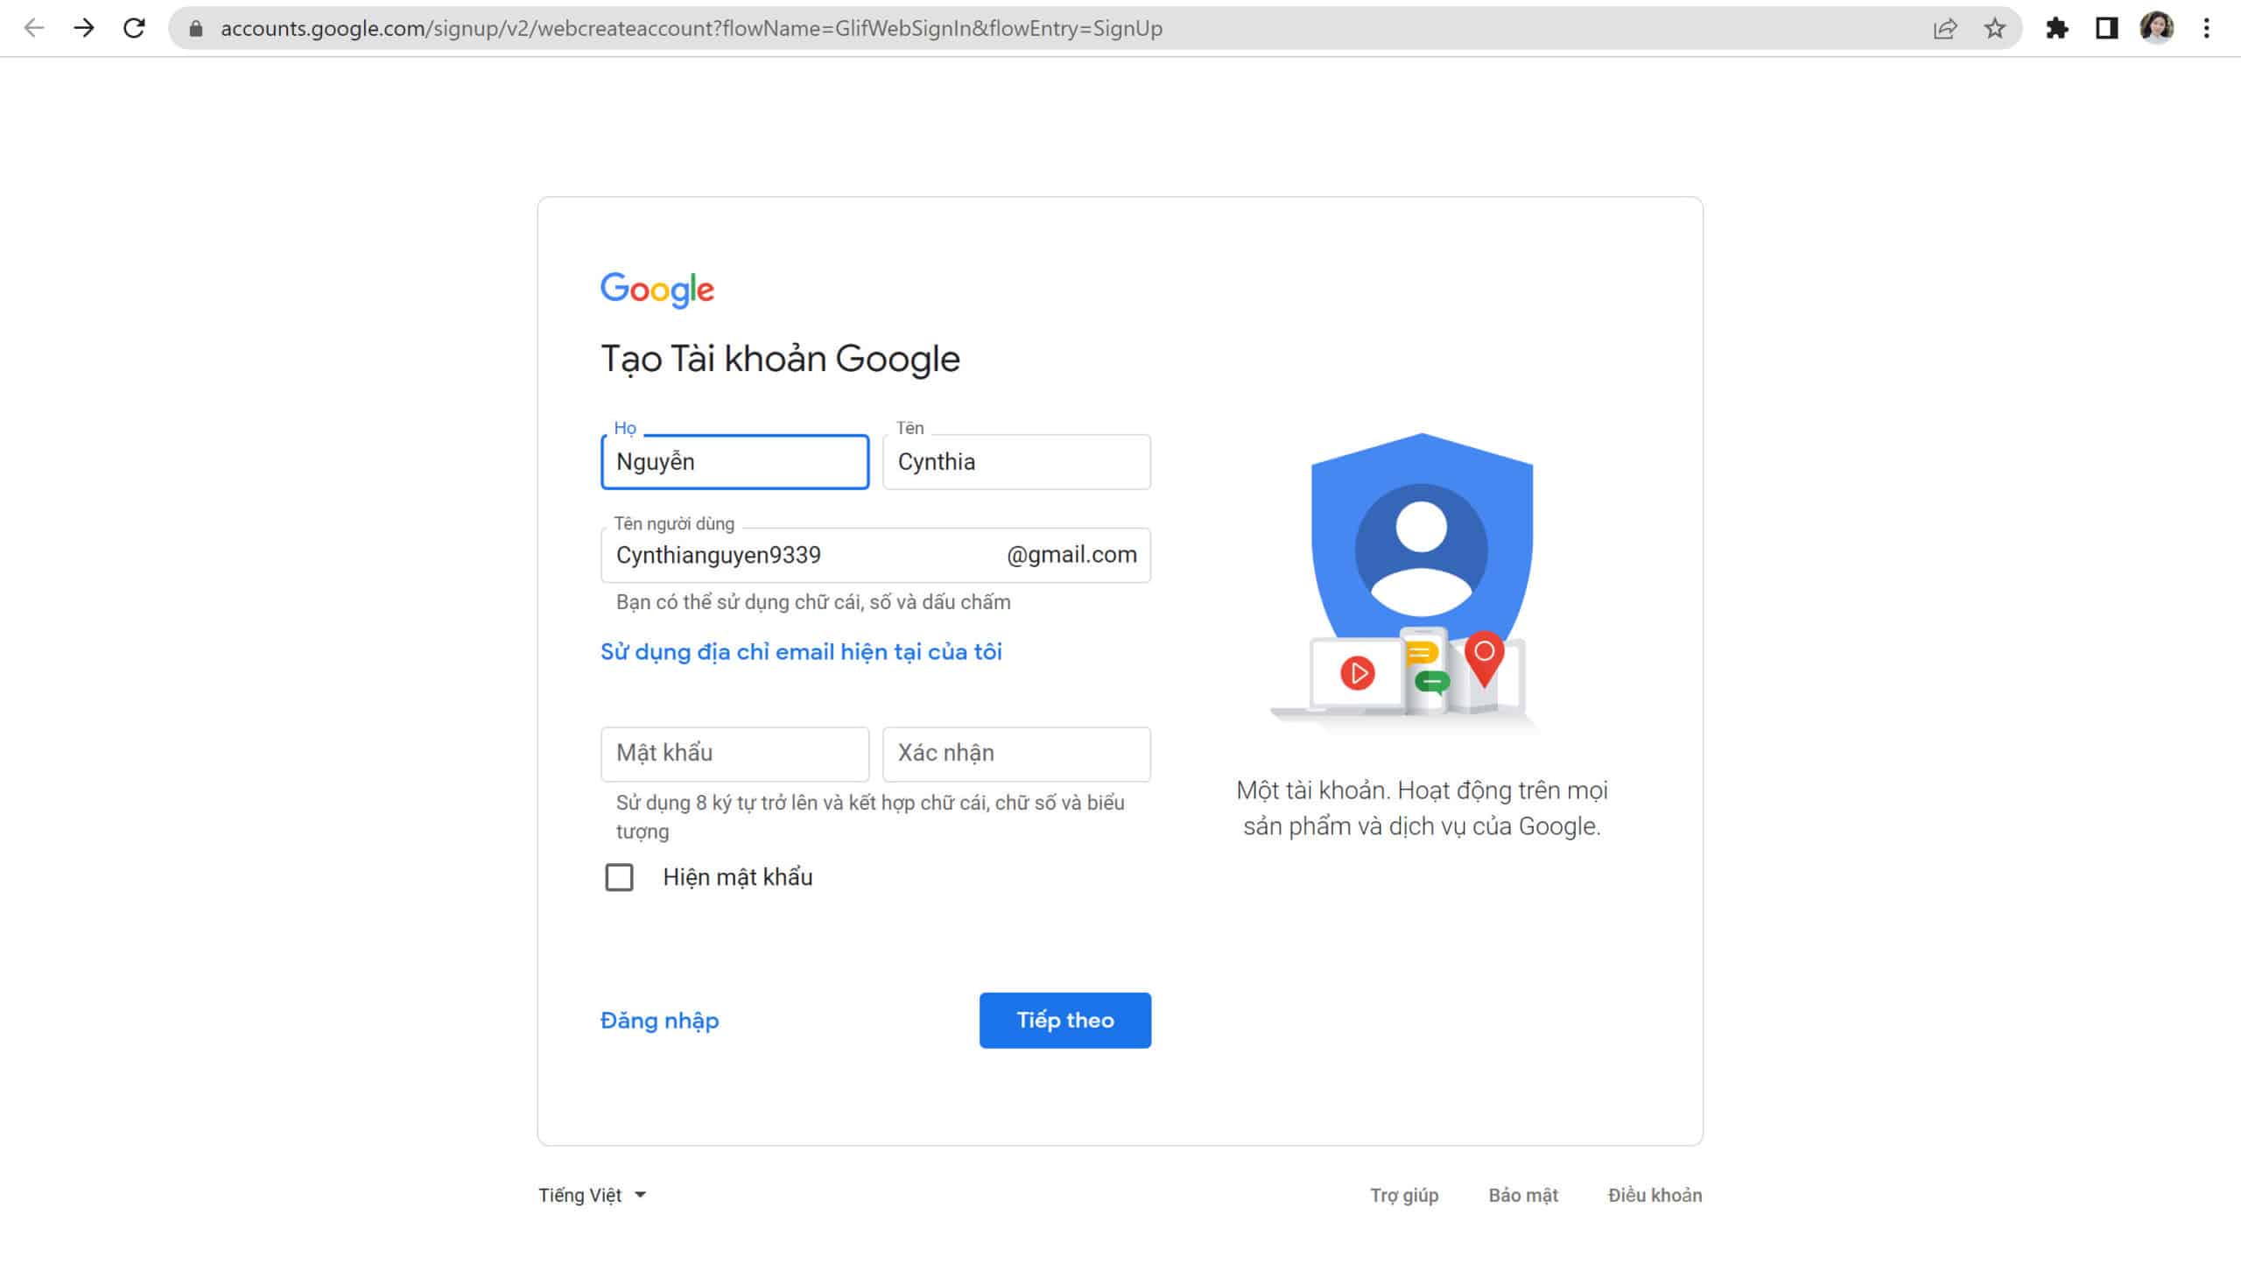Check the 'Hiện mật khẩu' checkbox
Screen dimensions: 2241x1285
(x=620, y=877)
